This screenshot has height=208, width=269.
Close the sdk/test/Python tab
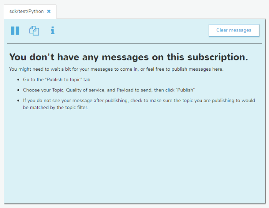coord(49,11)
